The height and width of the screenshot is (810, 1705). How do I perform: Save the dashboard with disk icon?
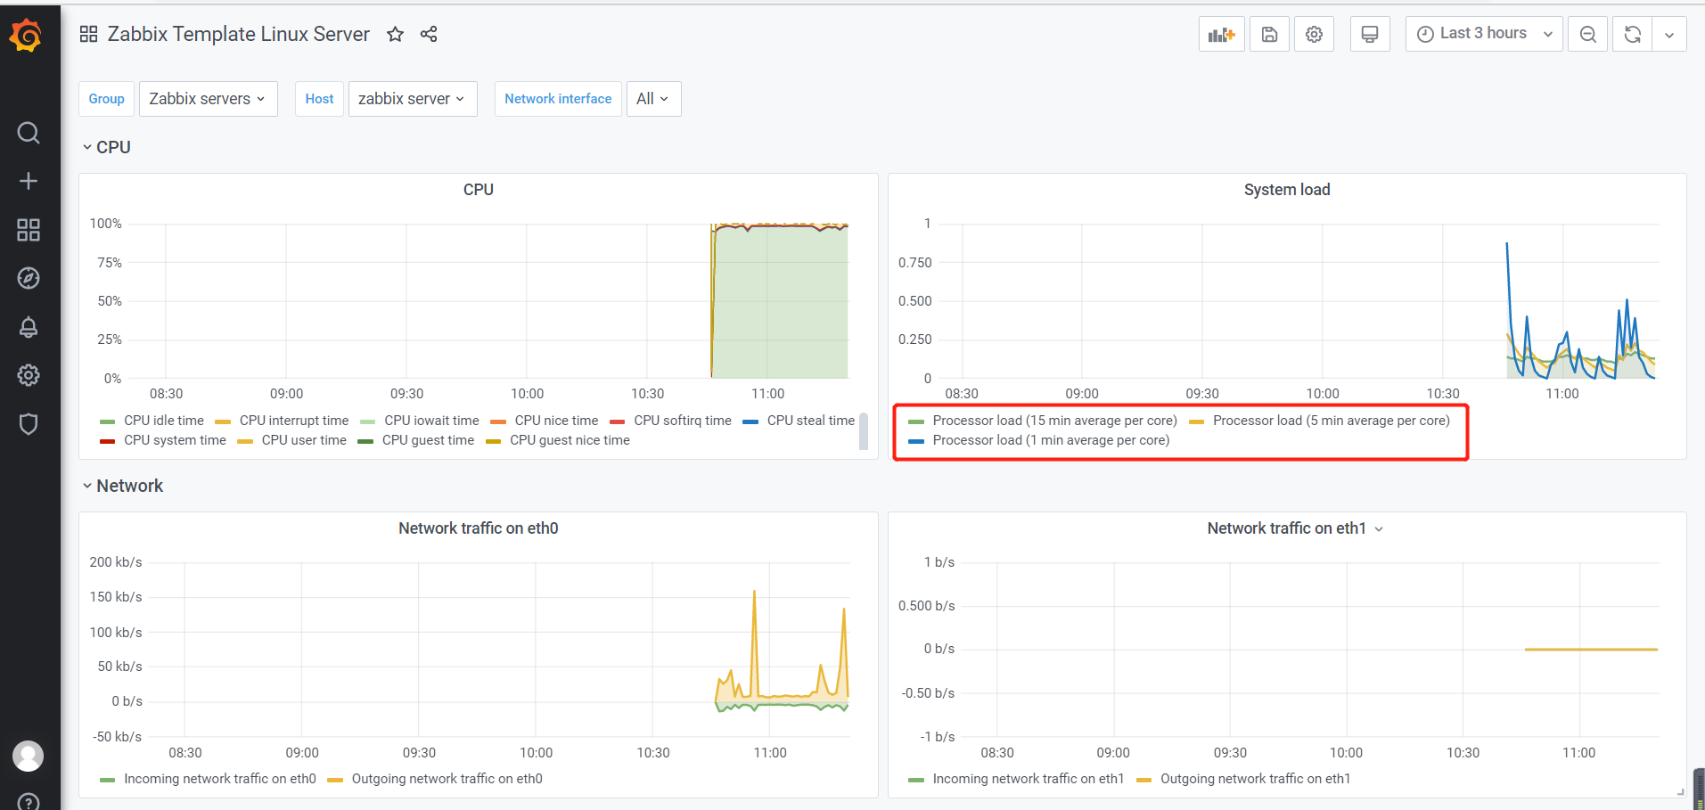click(1269, 34)
